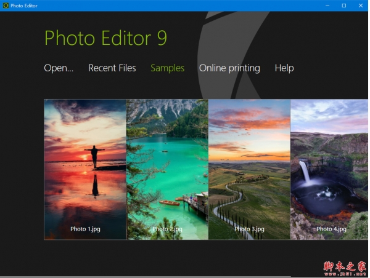The image size is (370, 278).
Task: Select the Samples tab
Action: [x=167, y=68]
